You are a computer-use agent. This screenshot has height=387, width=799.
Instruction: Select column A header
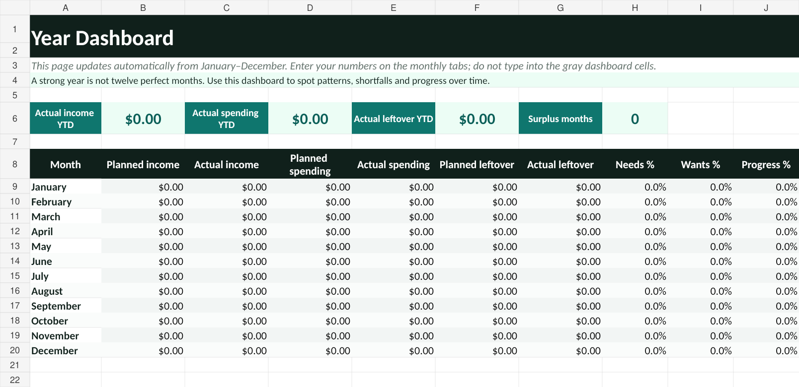(x=66, y=7)
